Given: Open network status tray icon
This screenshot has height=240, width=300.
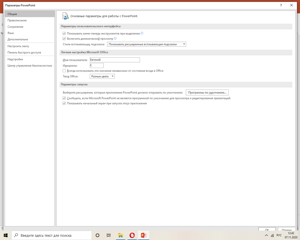Looking at the screenshot, I should tap(272, 235).
